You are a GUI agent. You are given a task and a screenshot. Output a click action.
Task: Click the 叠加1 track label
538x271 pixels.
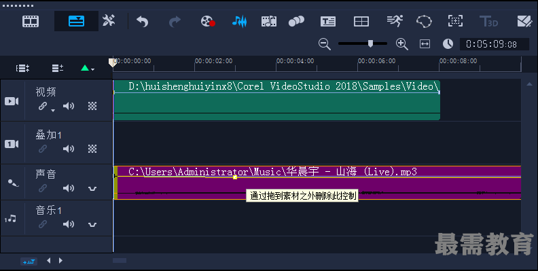pyautogui.click(x=48, y=134)
